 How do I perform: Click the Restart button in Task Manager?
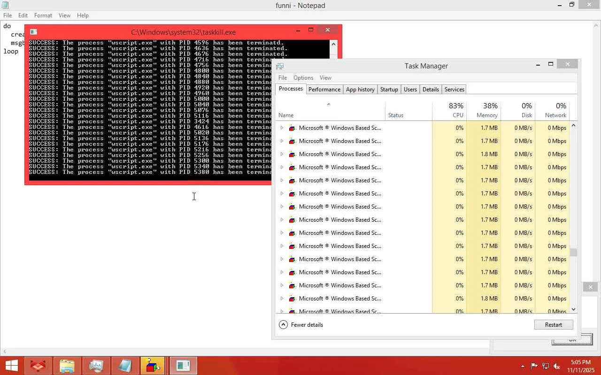click(554, 324)
